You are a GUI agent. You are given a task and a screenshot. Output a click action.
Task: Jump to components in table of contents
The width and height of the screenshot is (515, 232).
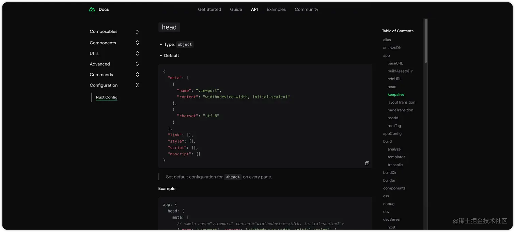pyautogui.click(x=394, y=188)
